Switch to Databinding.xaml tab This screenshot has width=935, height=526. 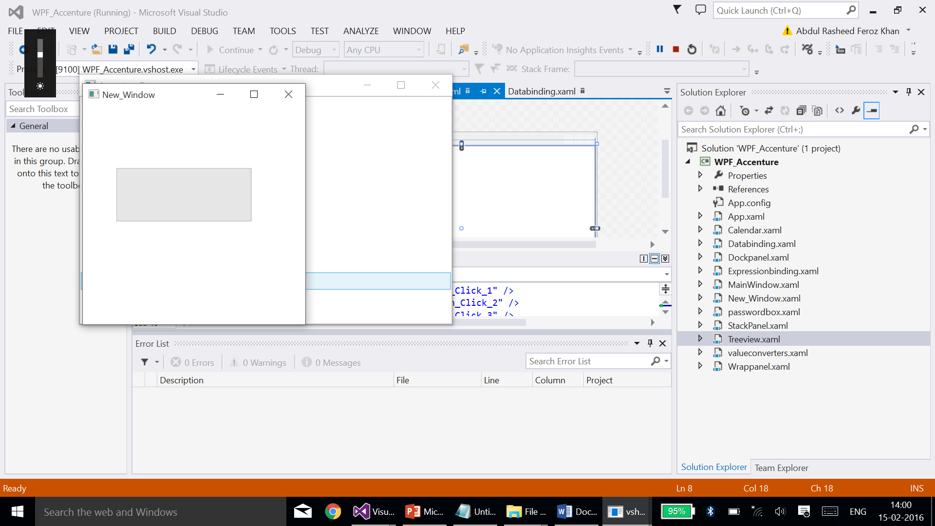click(x=542, y=91)
